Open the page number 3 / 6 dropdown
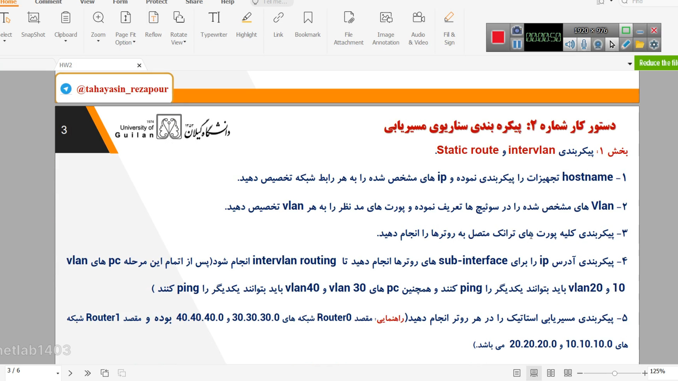Screen dimensions: 678x381 58,373
